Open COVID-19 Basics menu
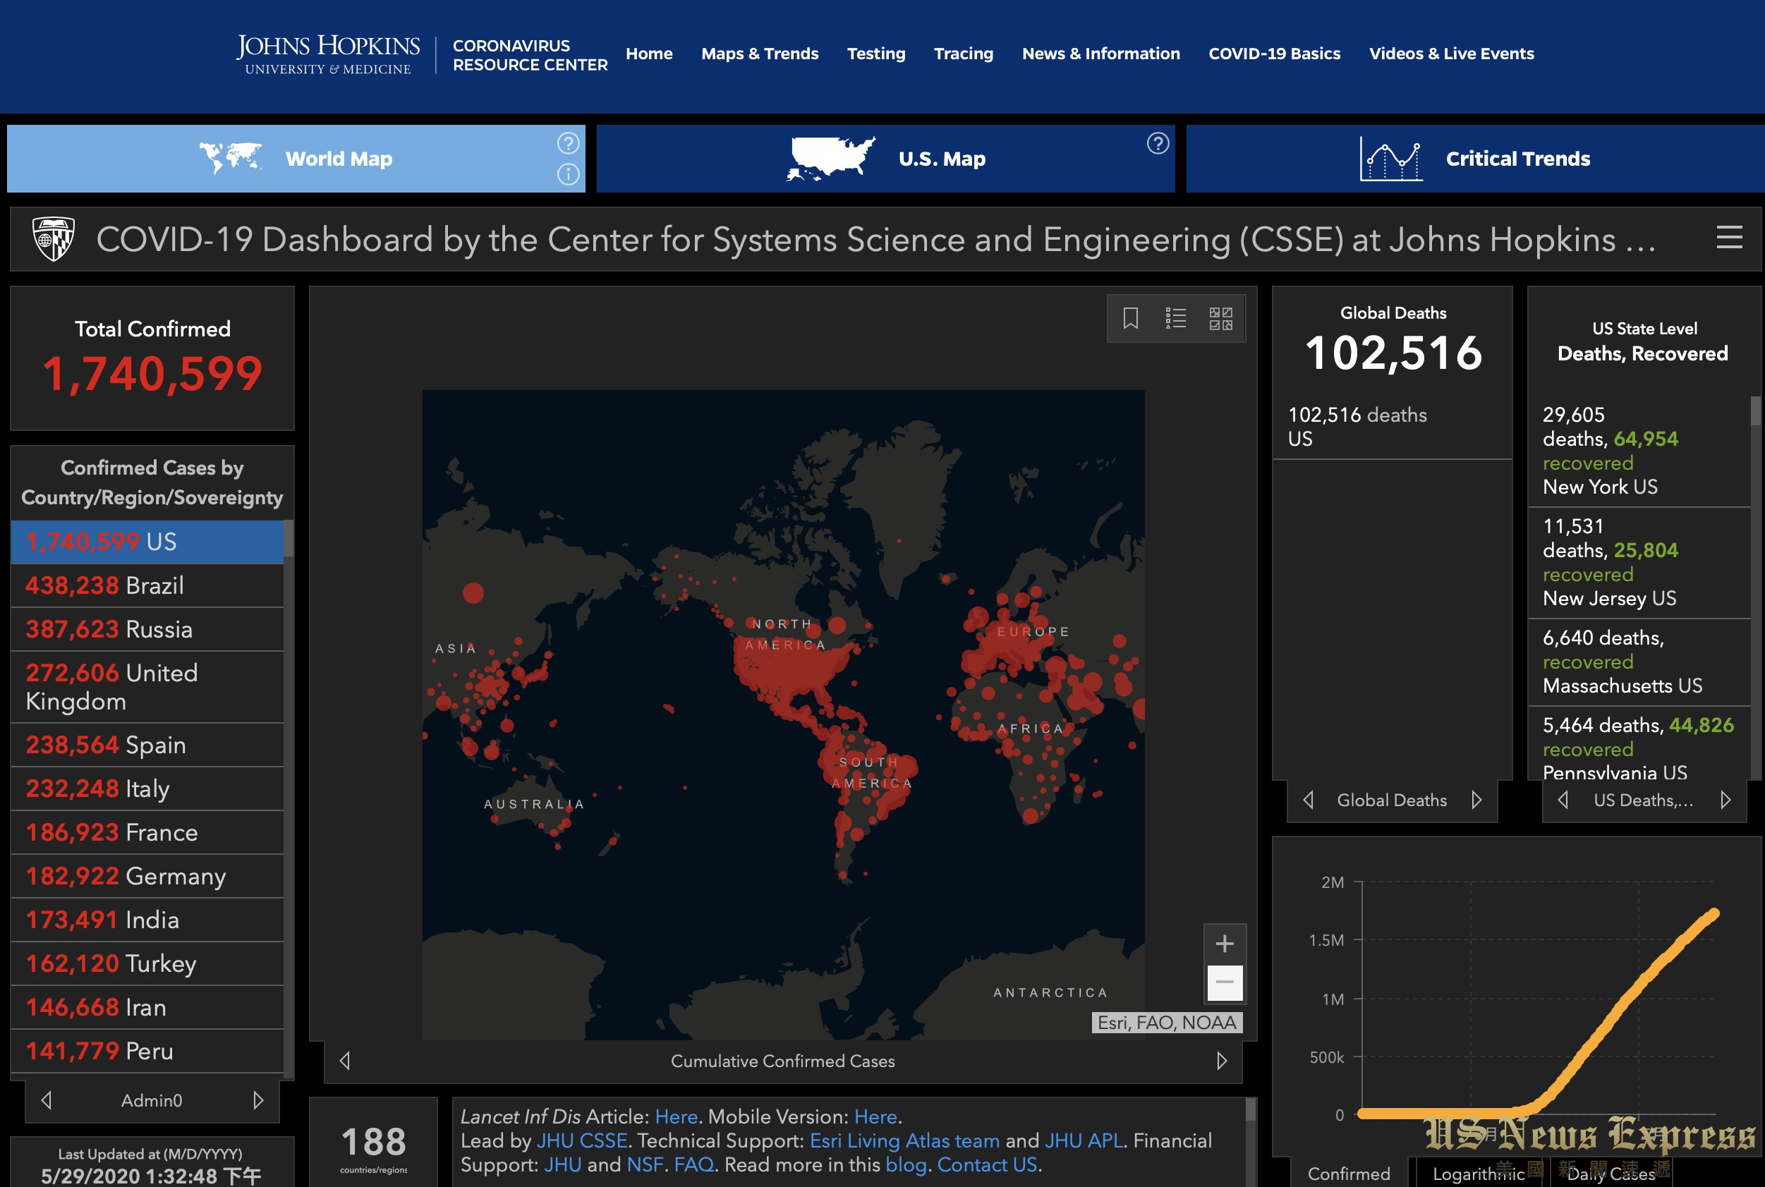The width and height of the screenshot is (1765, 1187). click(1274, 54)
